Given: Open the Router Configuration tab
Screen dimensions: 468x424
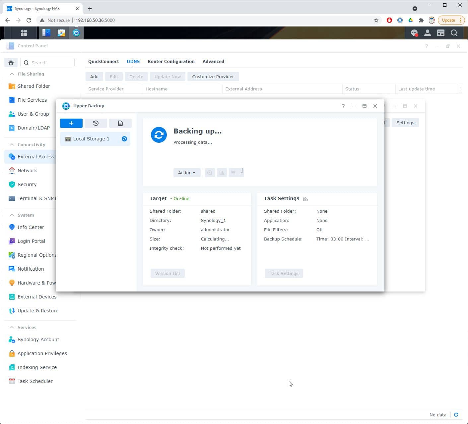Looking at the screenshot, I should coord(171,61).
